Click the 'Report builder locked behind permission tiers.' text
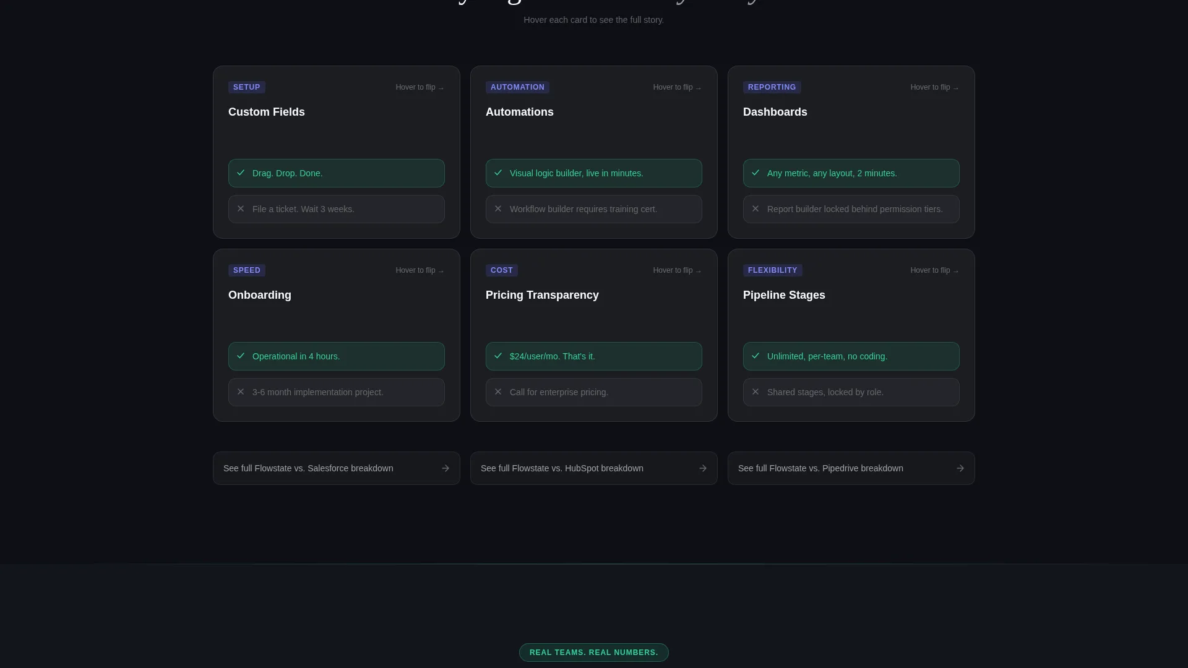 click(855, 209)
